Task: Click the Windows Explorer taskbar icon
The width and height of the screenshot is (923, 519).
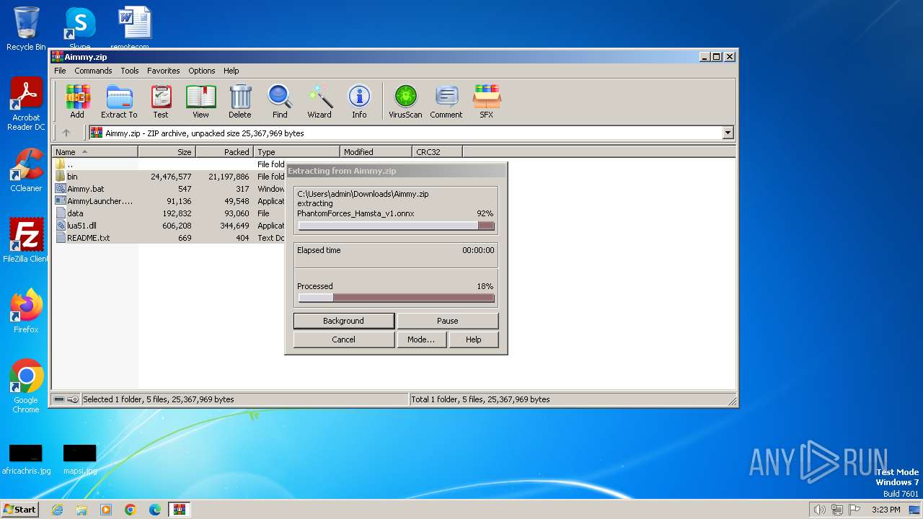Action: click(81, 510)
